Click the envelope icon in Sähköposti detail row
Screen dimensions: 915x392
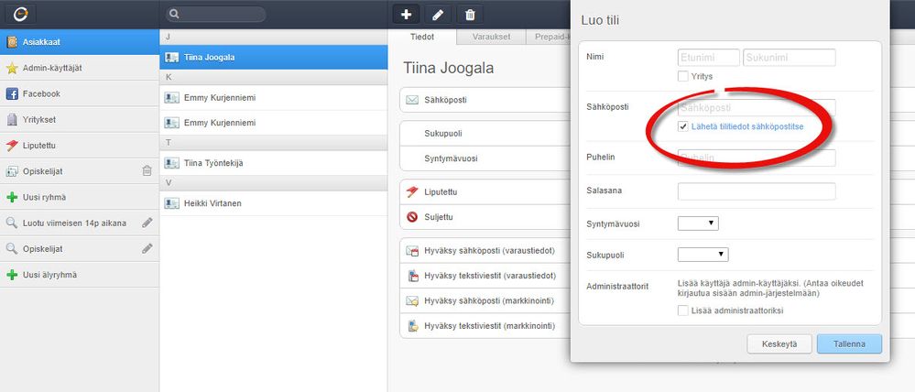[412, 100]
